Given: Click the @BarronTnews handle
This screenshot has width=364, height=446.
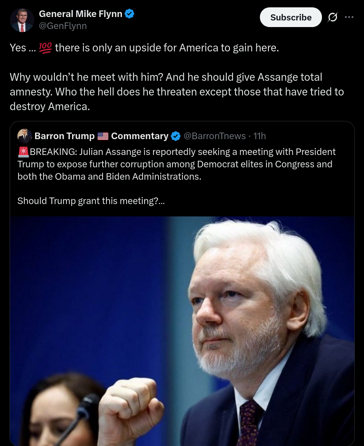Looking at the screenshot, I should pyautogui.click(x=214, y=136).
